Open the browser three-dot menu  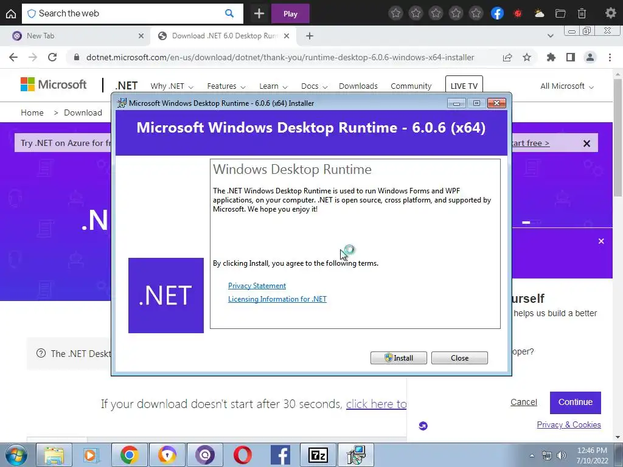point(610,57)
